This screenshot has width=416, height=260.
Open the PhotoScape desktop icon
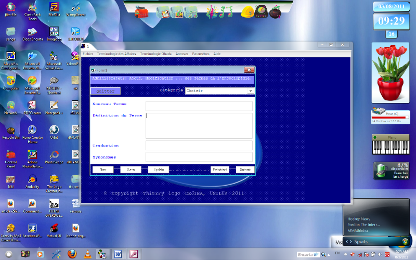click(54, 158)
